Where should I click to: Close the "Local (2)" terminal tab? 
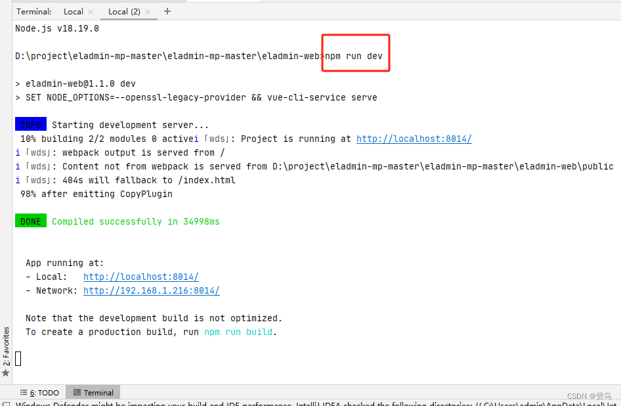(x=148, y=11)
